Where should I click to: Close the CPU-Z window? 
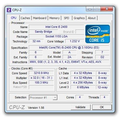[x=107, y=9]
